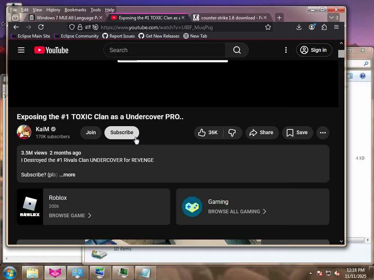Open the Tools menu

coord(96,10)
